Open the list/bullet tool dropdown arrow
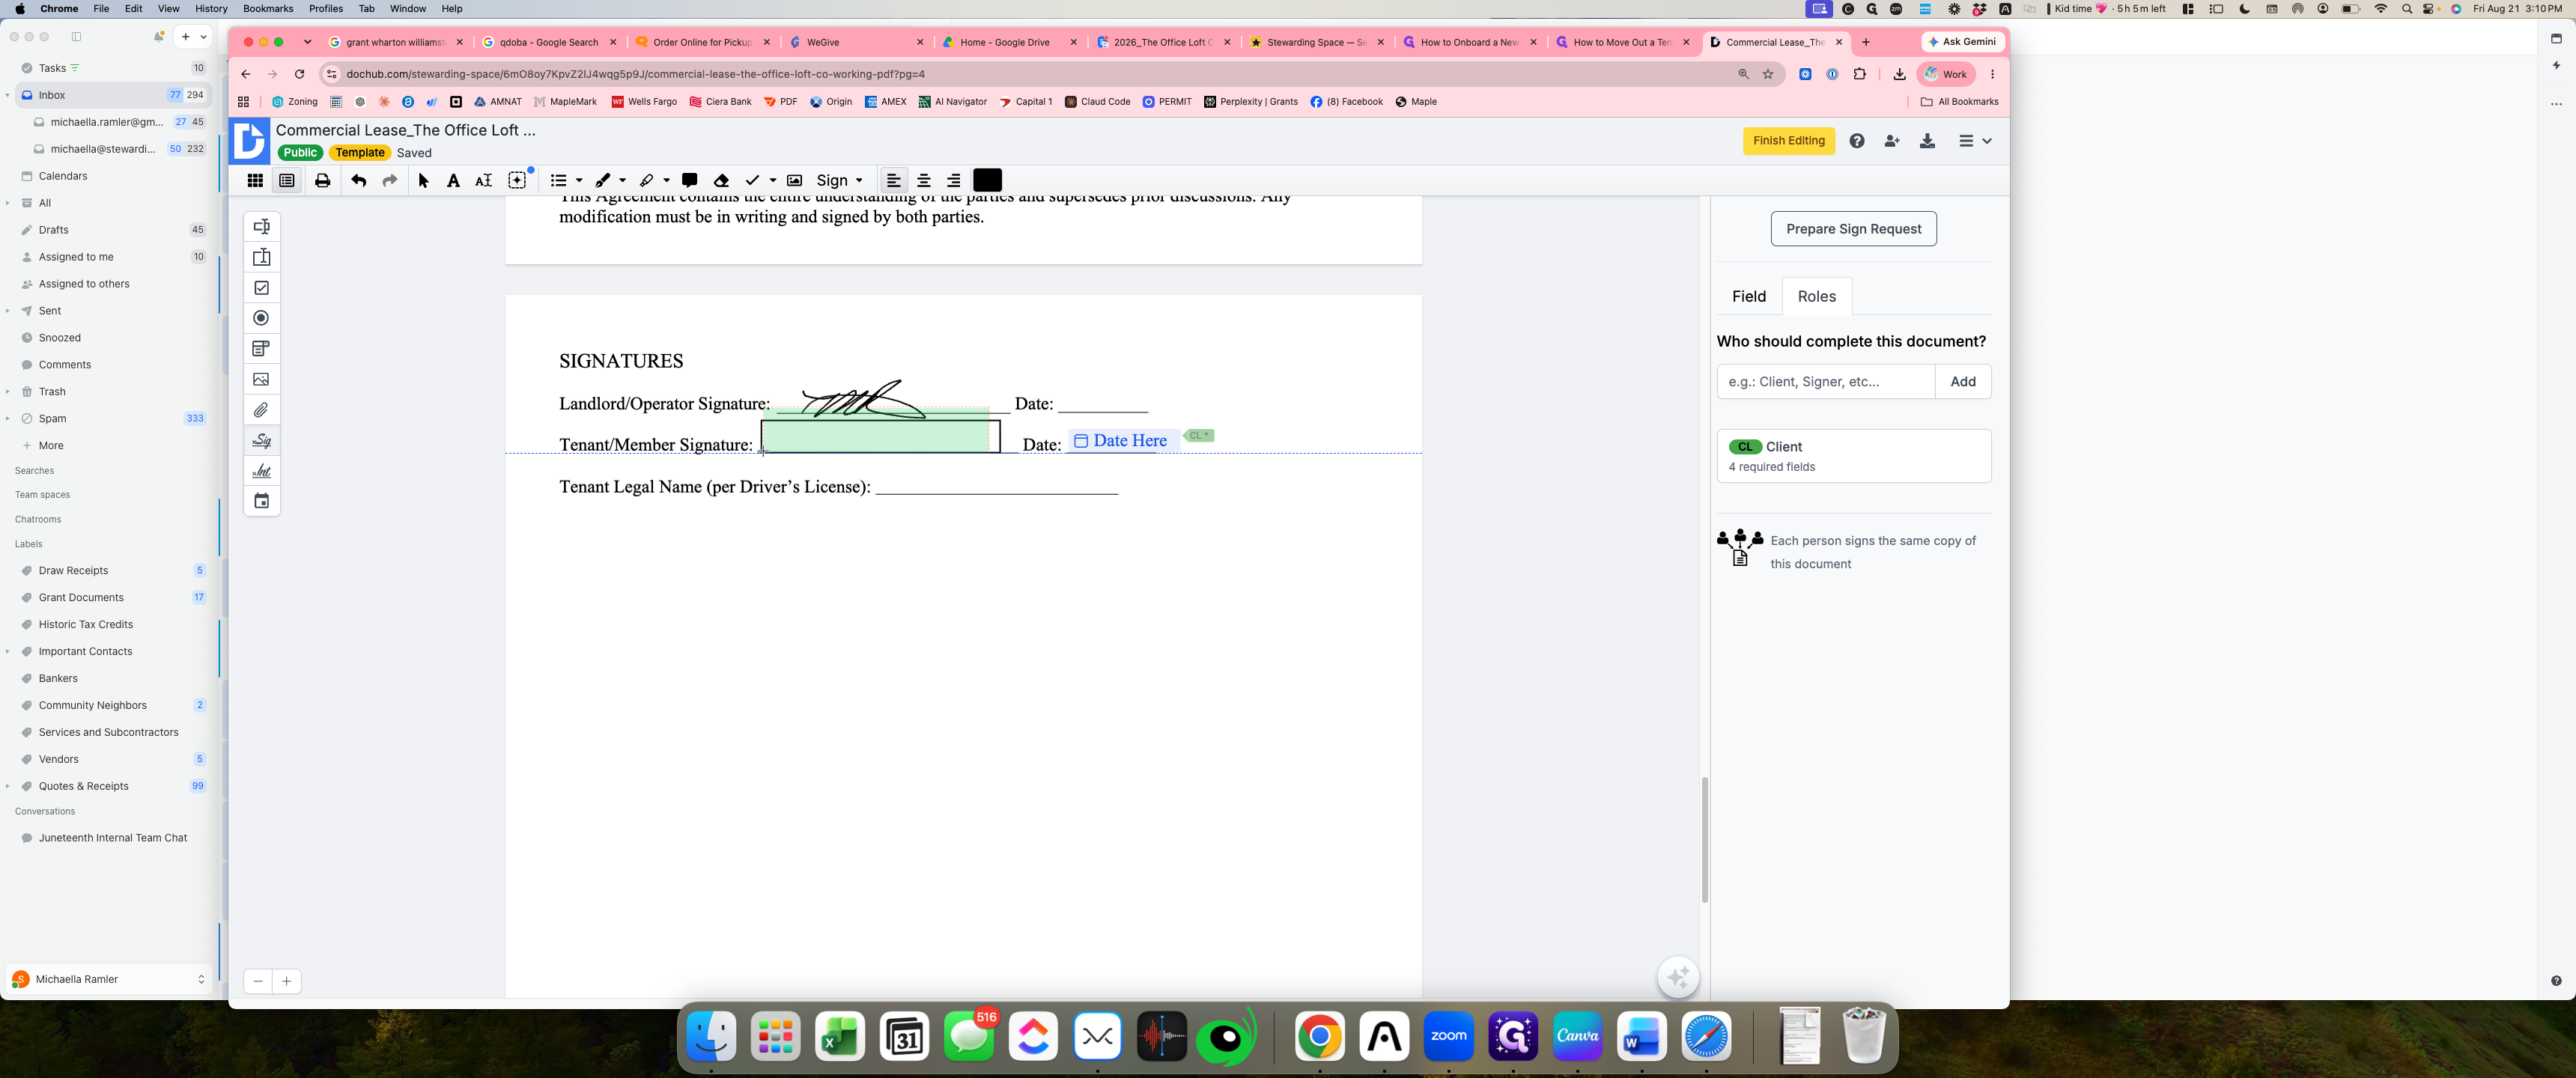The height and width of the screenshot is (1078, 2576). click(x=579, y=181)
